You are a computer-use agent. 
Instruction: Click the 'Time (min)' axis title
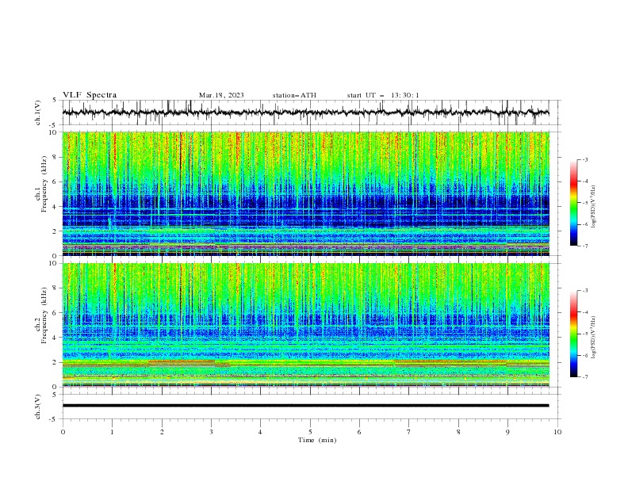(317, 440)
